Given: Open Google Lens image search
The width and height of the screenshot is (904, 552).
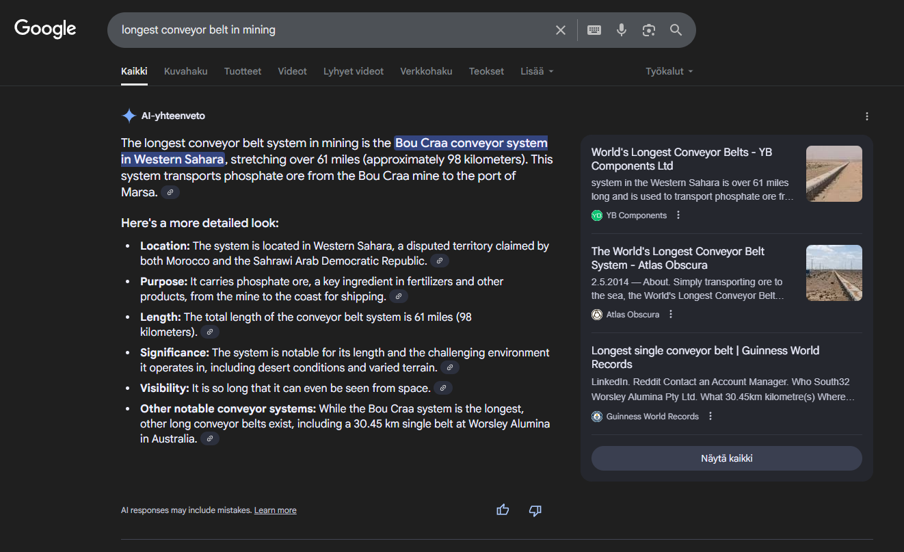Looking at the screenshot, I should pos(648,30).
